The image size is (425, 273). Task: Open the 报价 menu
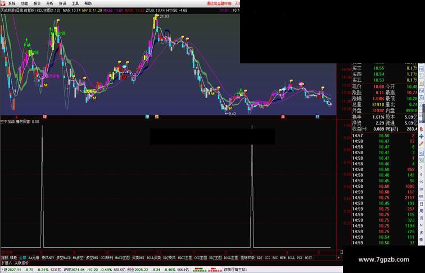[37, 3]
